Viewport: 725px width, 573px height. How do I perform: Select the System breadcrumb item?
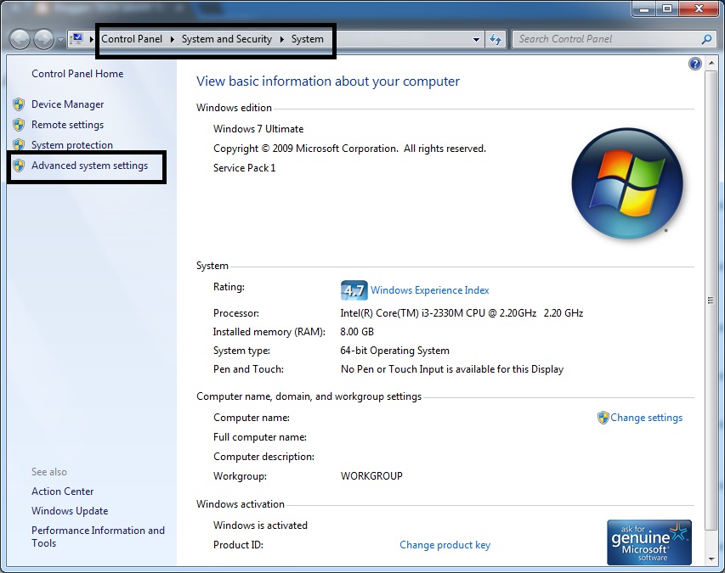(308, 39)
